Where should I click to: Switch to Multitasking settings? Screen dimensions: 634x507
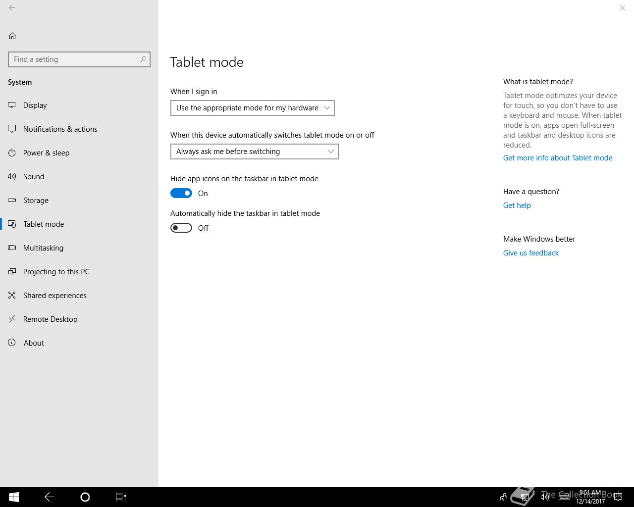point(79,248)
